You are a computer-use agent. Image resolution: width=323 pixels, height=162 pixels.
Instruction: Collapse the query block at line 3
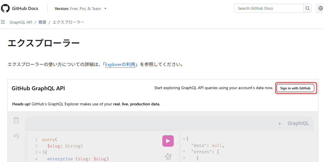click(40, 153)
